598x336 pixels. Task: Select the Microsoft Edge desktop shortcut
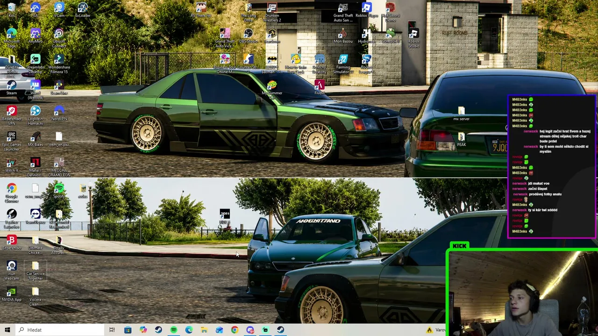(12, 38)
